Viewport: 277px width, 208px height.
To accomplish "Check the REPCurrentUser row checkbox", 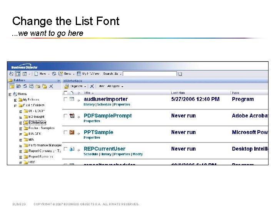I will pos(65,149).
